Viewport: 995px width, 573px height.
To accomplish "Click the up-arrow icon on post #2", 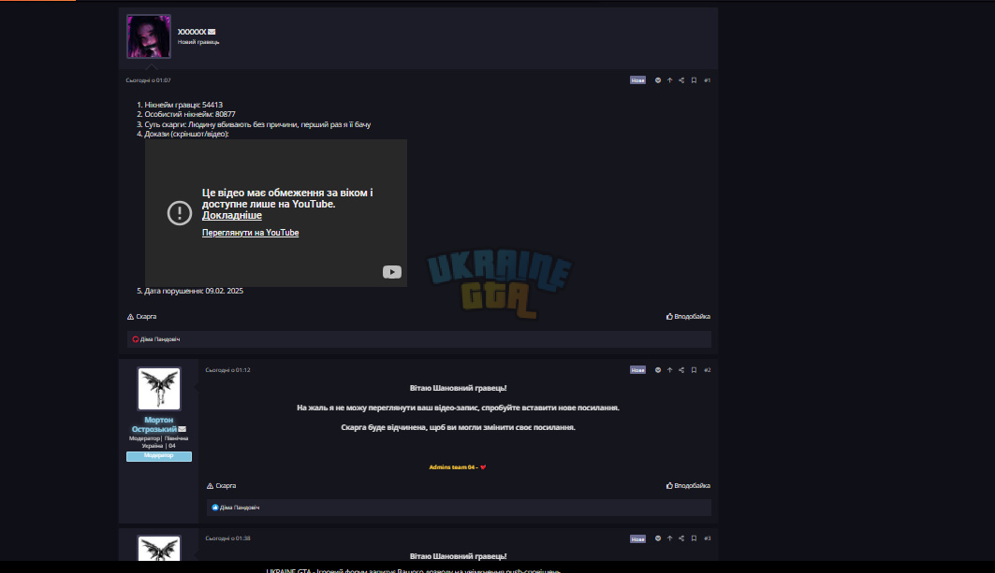I will tap(669, 370).
